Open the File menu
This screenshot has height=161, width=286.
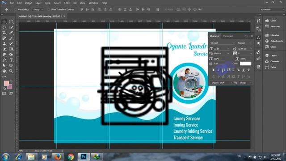(12, 3)
